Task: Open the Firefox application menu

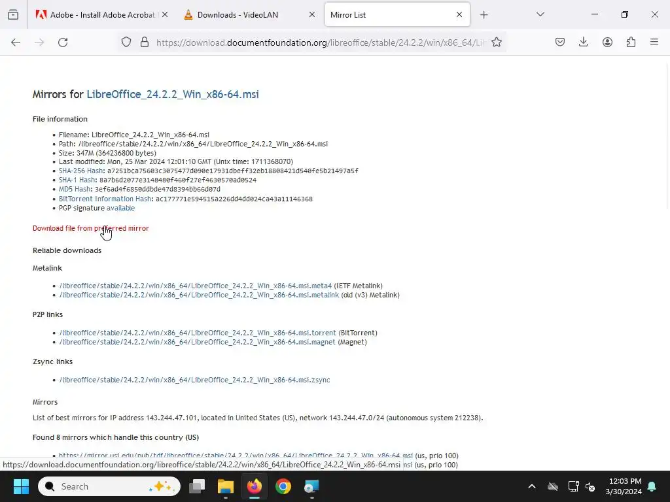Action: (x=654, y=42)
